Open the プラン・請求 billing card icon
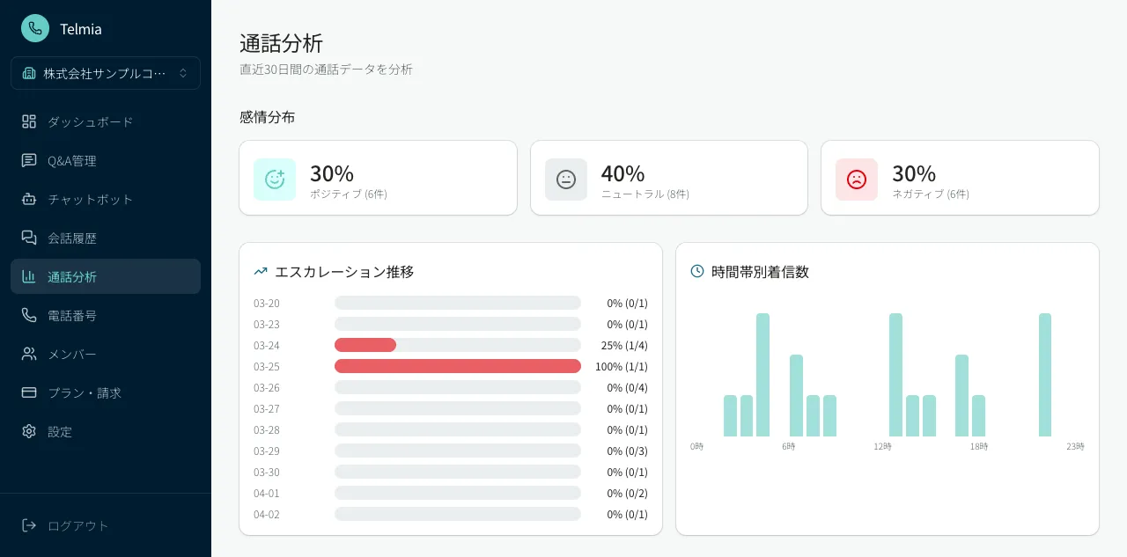 pos(29,392)
